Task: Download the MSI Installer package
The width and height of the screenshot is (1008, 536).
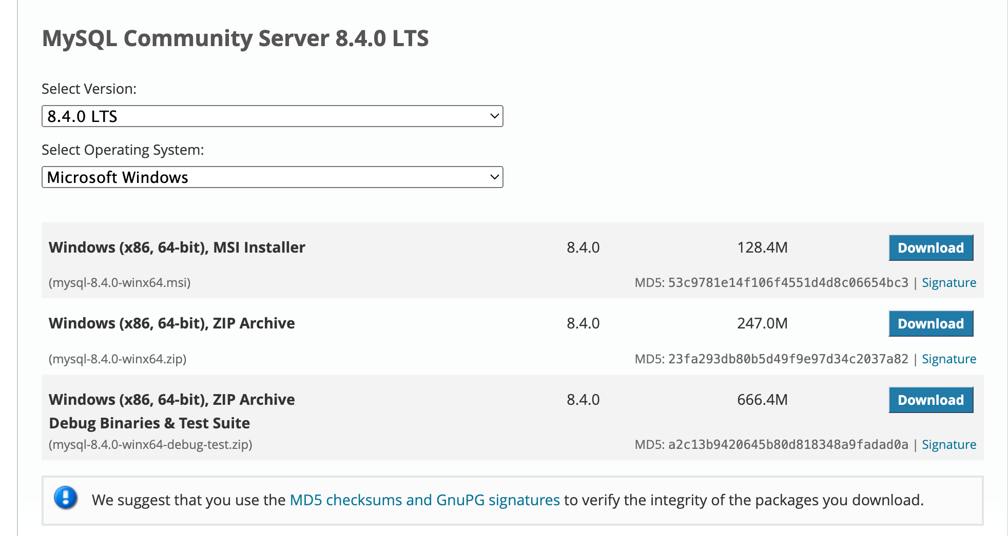Action: coord(931,248)
